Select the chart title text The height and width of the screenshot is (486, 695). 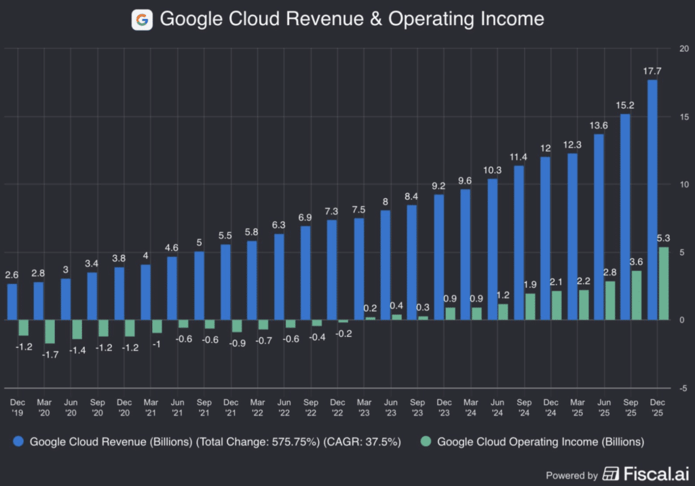[352, 19]
